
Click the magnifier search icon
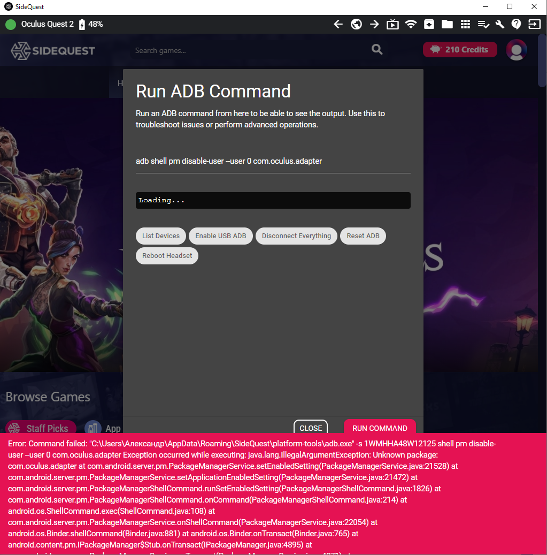coord(377,50)
